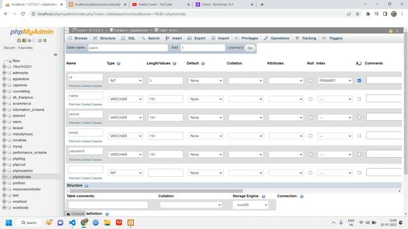Toggle Null checkbox for name row
408x229 pixels.
[310, 99]
